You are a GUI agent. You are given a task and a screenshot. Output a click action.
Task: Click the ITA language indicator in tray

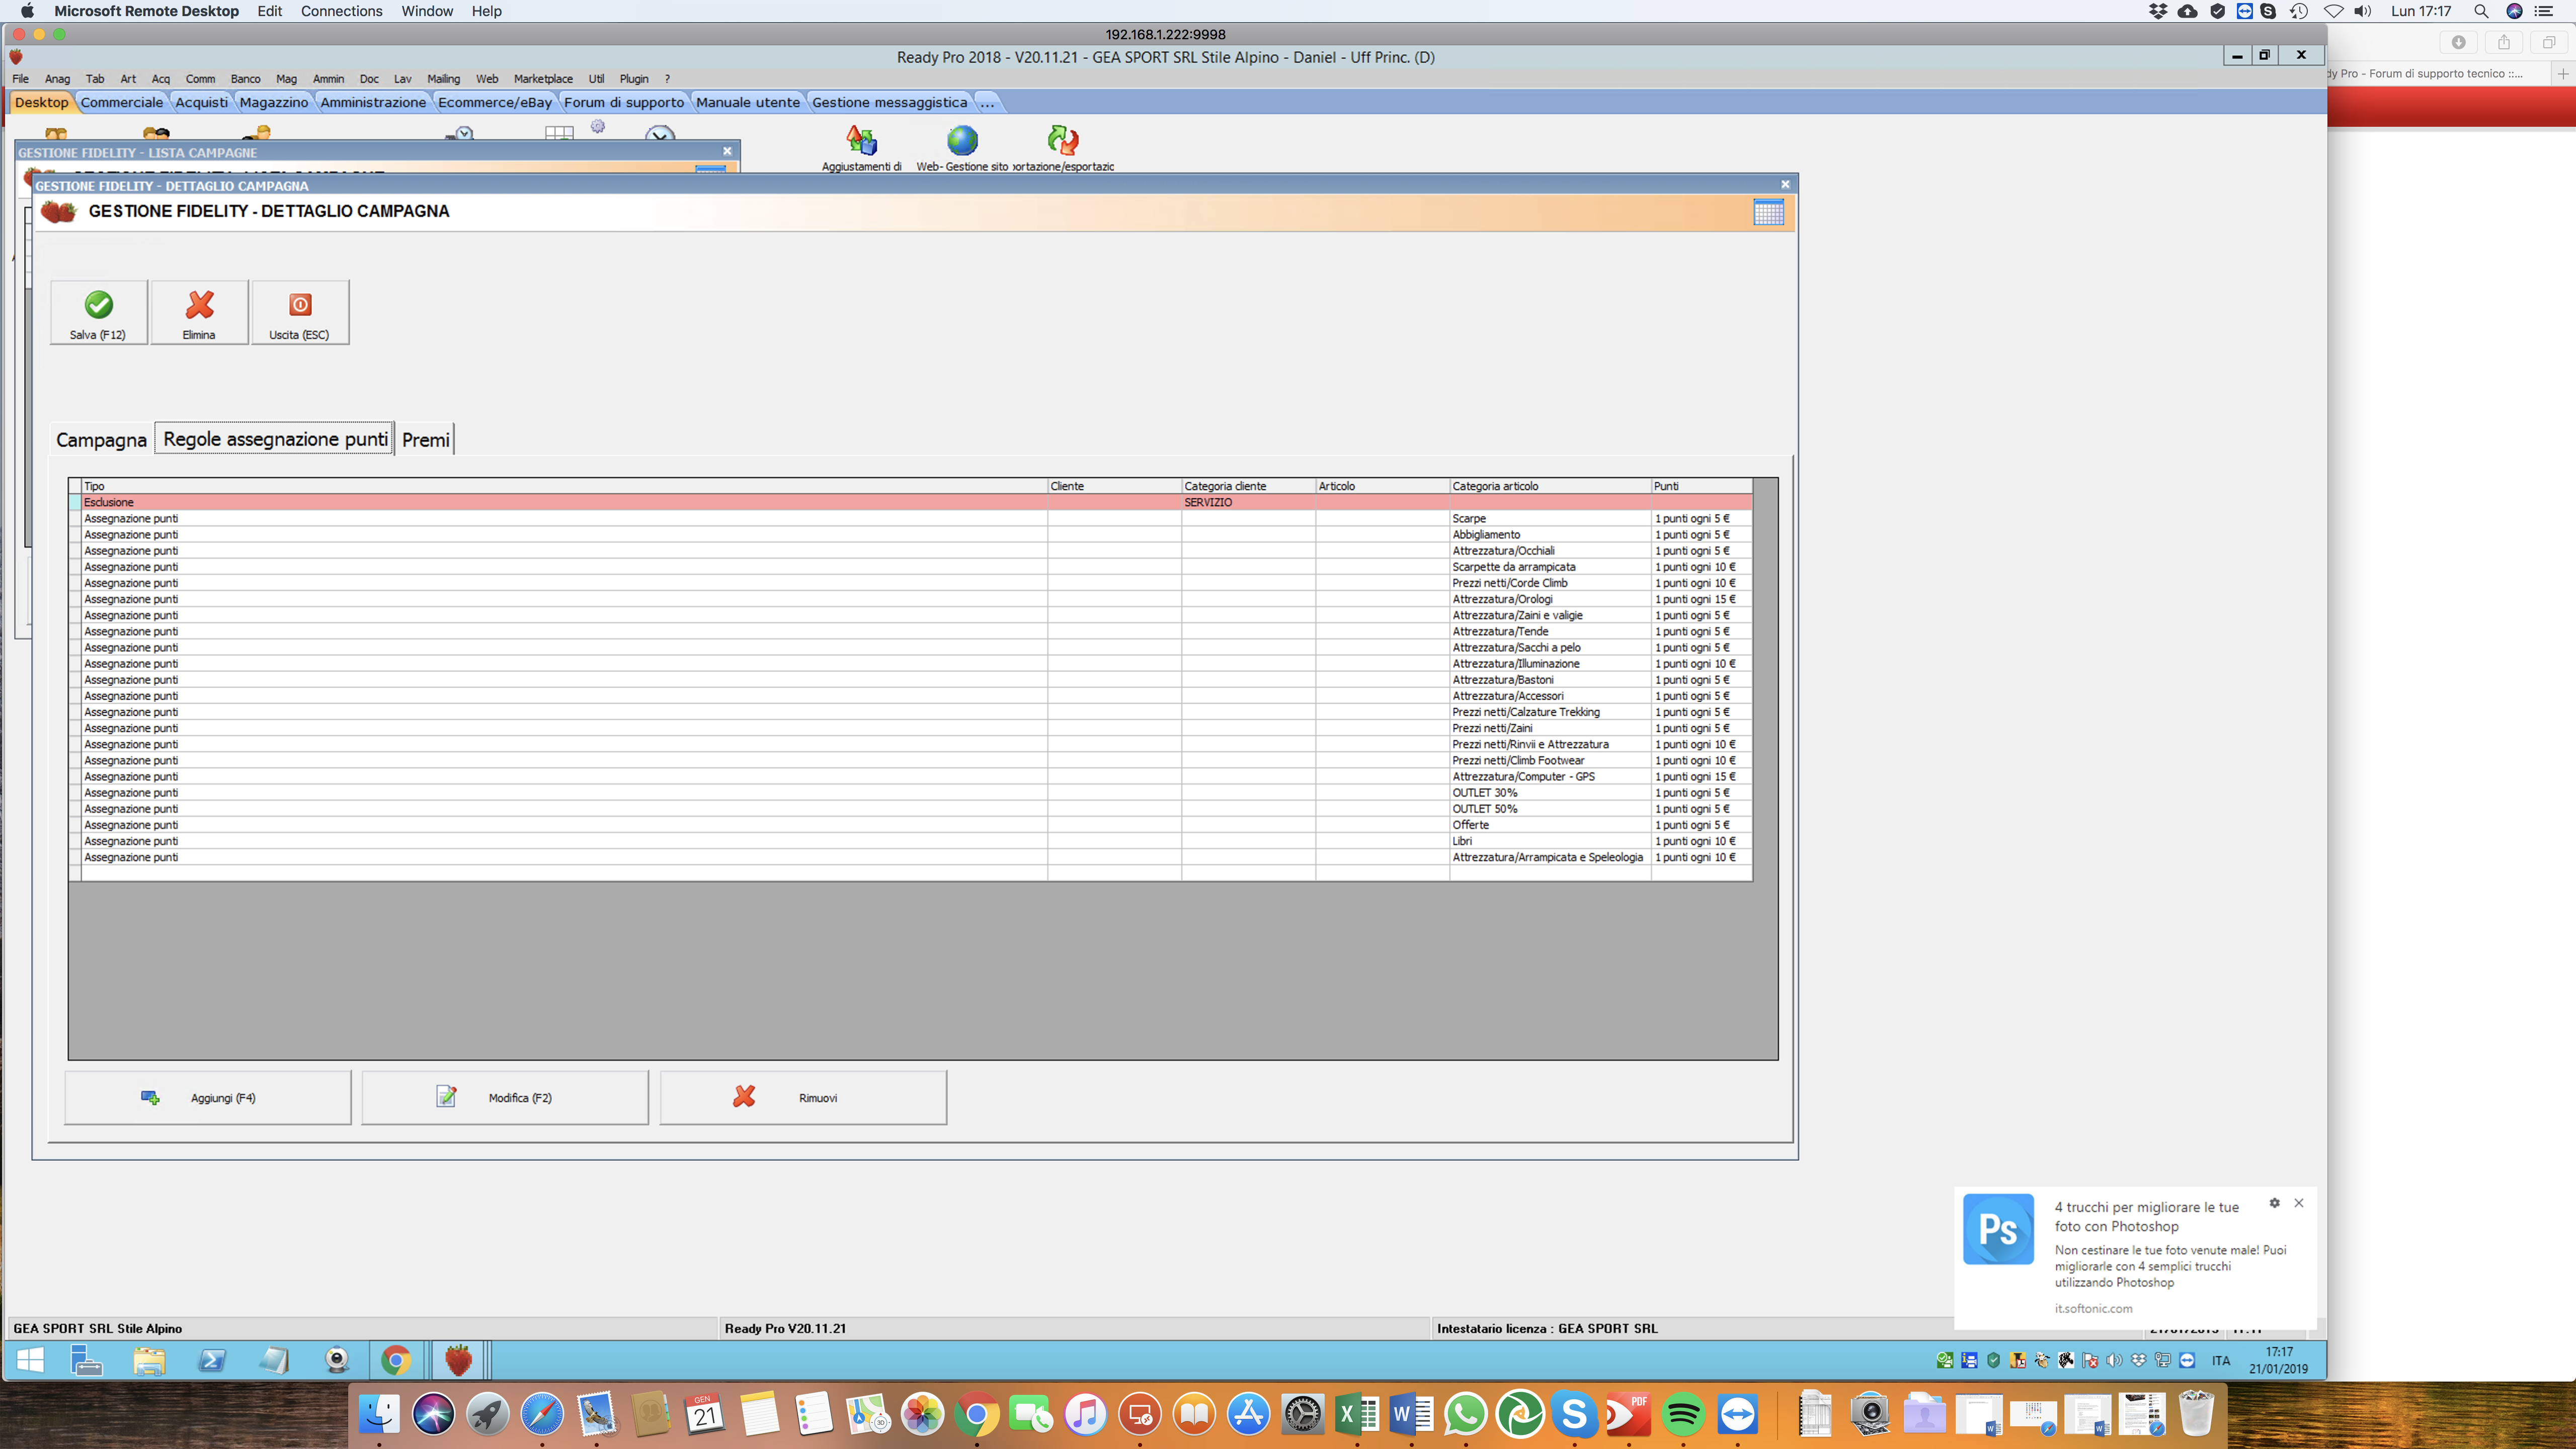pos(2221,1360)
